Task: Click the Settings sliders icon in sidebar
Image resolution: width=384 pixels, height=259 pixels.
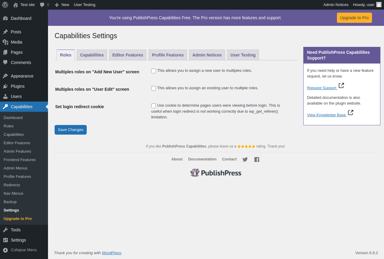Action: click(5, 240)
